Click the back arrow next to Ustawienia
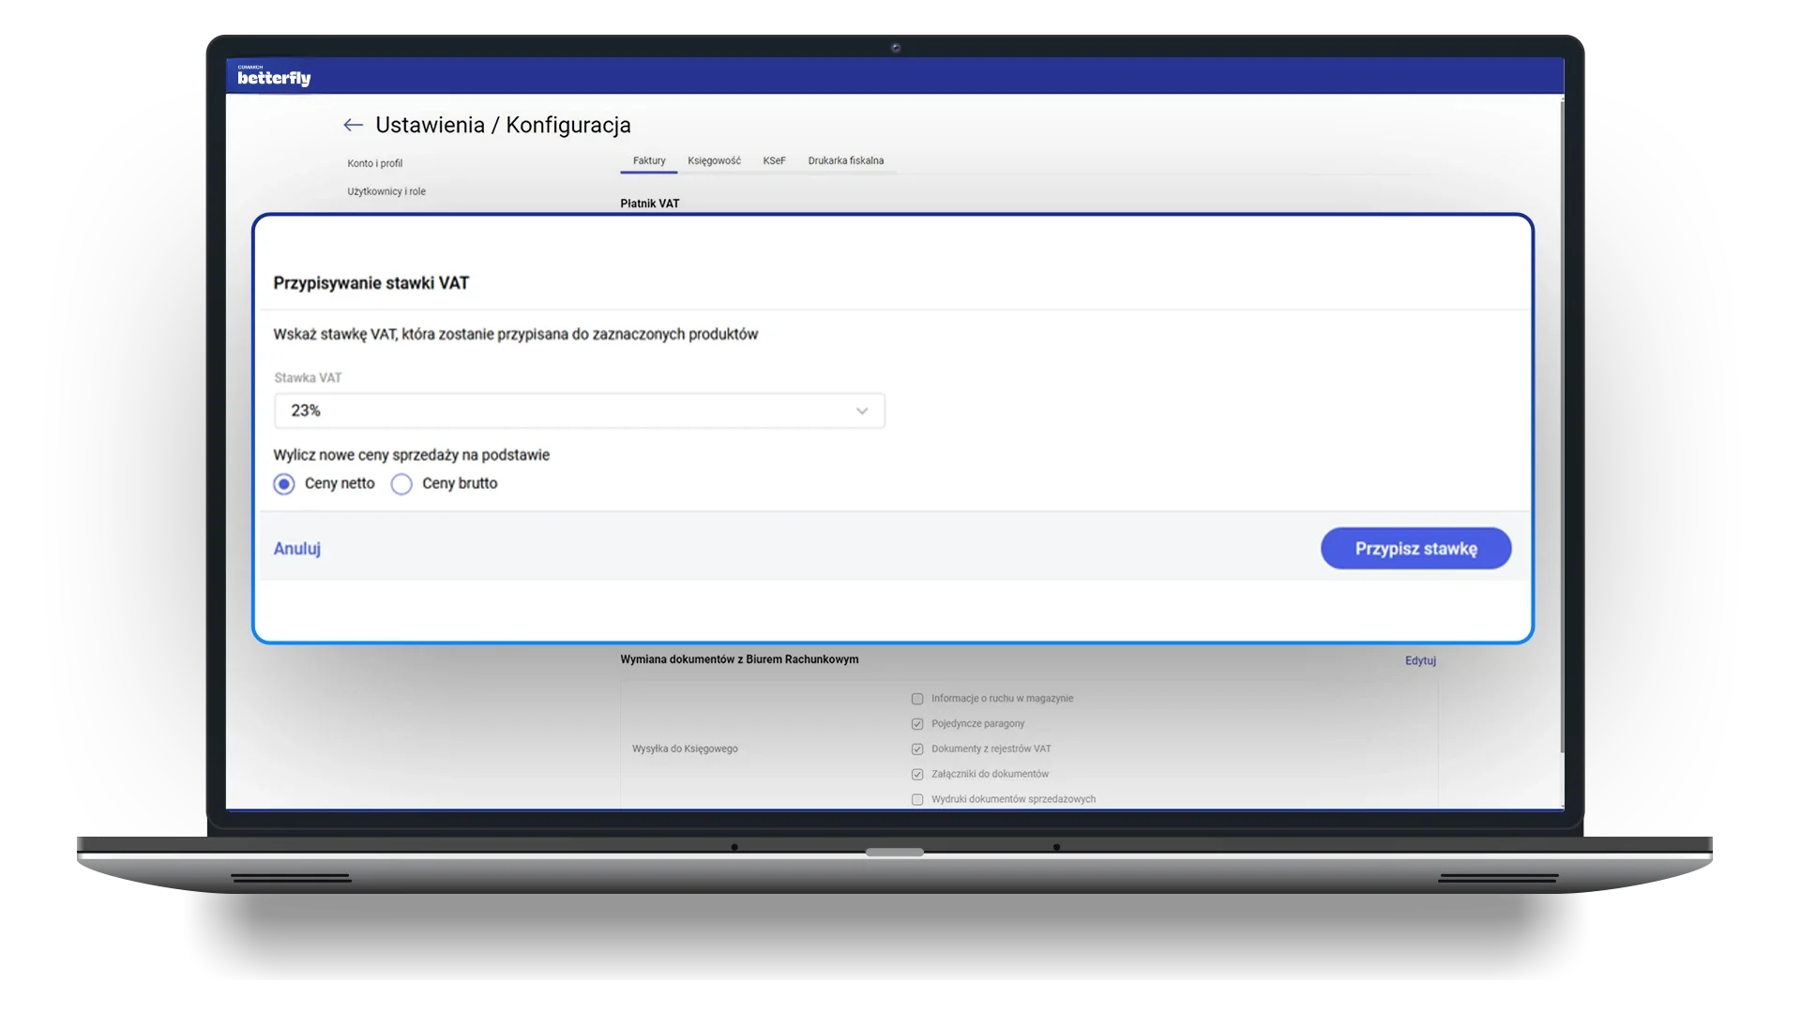The height and width of the screenshot is (1013, 1801). [x=353, y=125]
